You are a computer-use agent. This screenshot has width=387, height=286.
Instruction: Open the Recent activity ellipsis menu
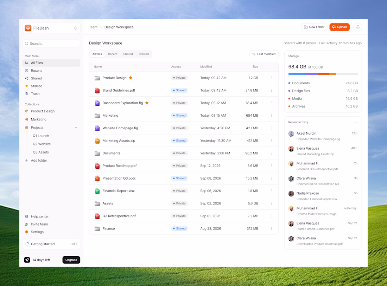point(356,122)
